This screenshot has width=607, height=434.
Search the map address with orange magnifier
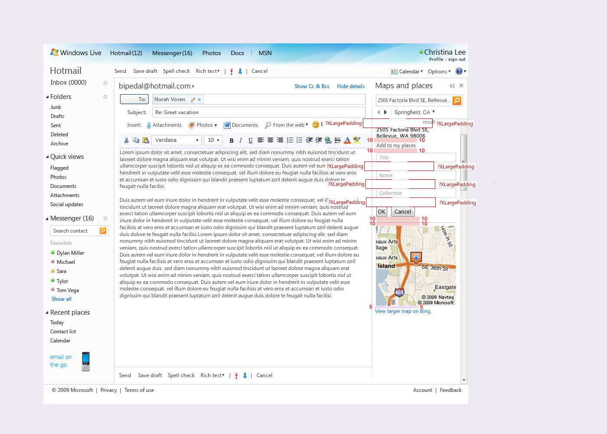pos(457,101)
